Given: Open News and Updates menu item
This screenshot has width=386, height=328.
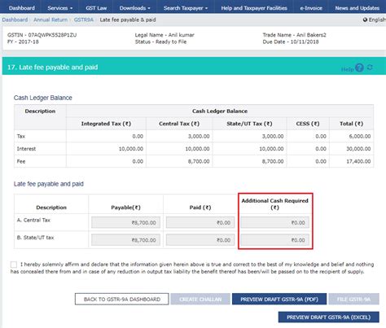Looking at the screenshot, I should point(357,8).
